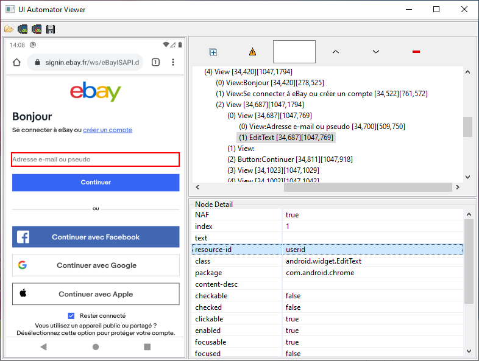Screen dimensions: 479x361
Task: Click the Open folder toolbar icon
Action: pyautogui.click(x=9, y=29)
